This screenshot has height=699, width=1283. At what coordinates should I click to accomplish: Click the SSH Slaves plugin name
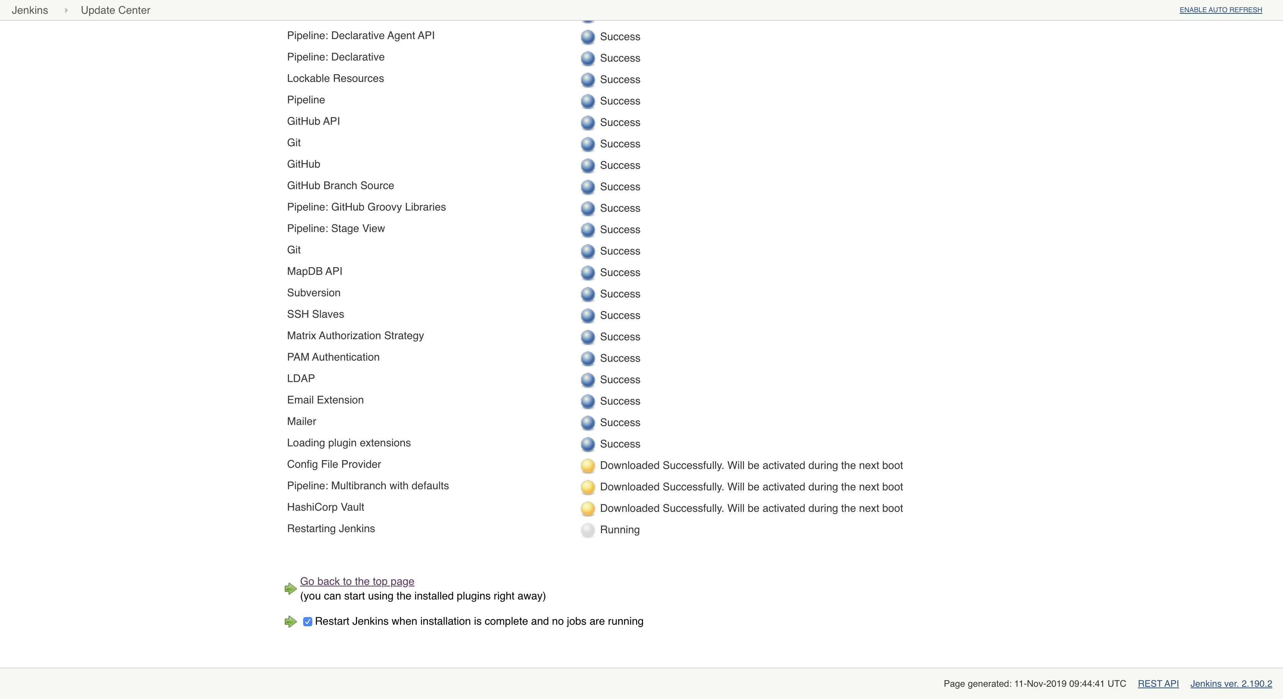315,314
